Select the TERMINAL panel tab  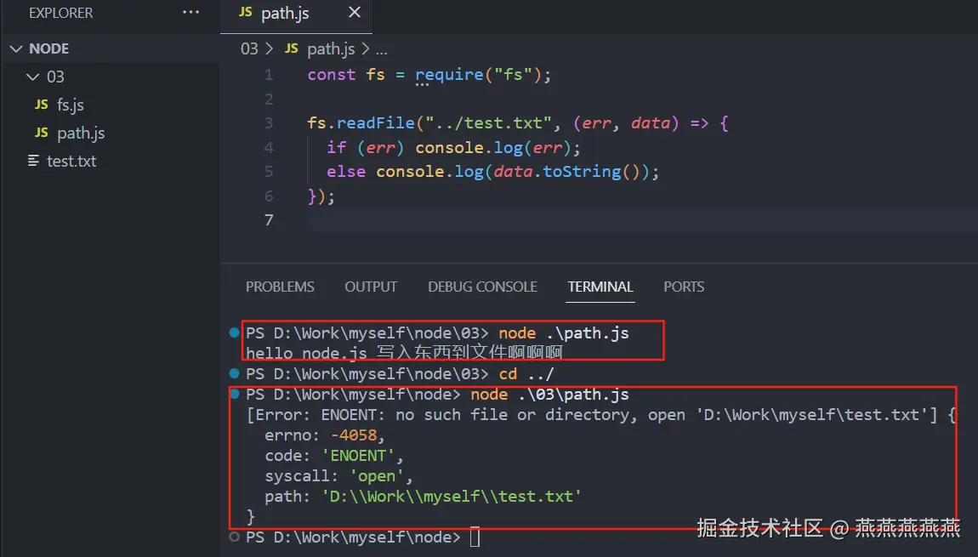tap(600, 287)
